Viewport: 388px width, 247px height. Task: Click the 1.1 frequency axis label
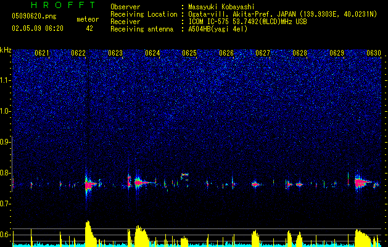tap(6, 80)
